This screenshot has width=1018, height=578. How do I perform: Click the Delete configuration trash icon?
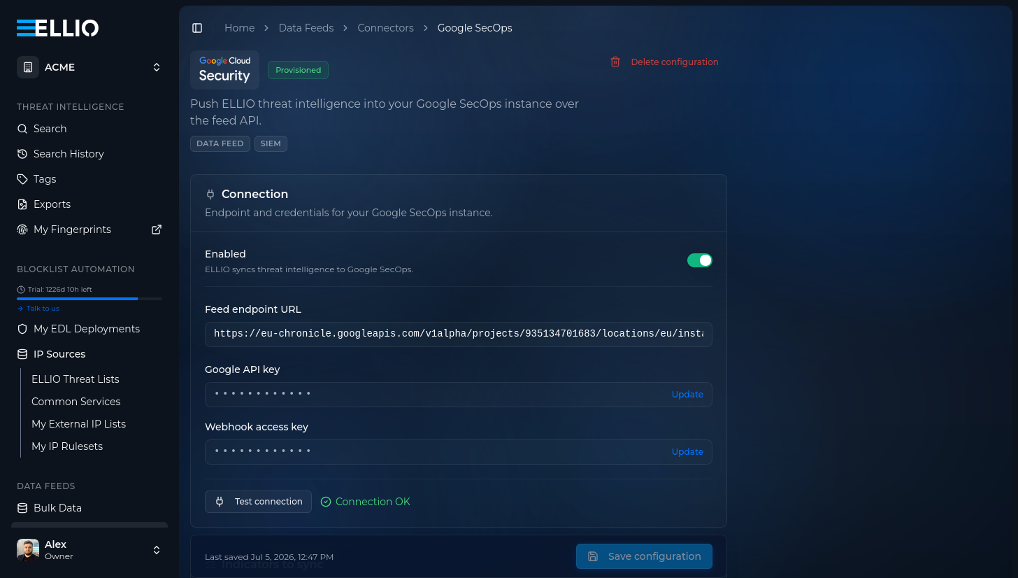click(615, 62)
